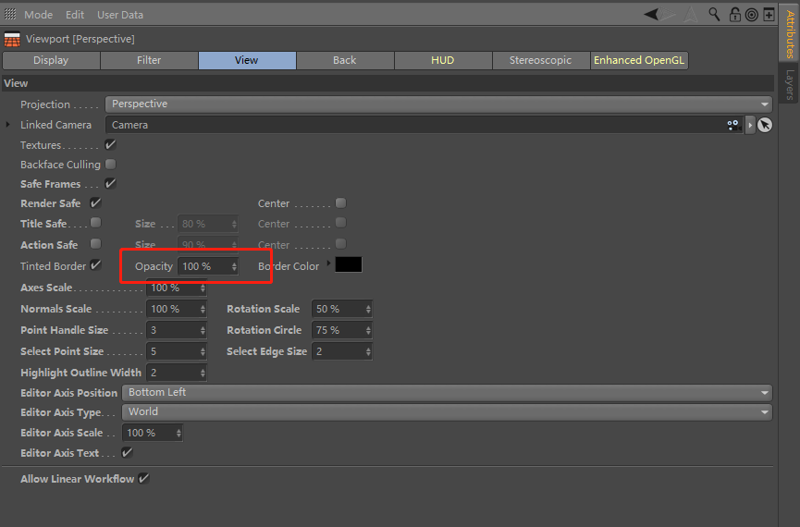
Task: Open the Editor Axis Position dropdown
Action: tap(448, 393)
